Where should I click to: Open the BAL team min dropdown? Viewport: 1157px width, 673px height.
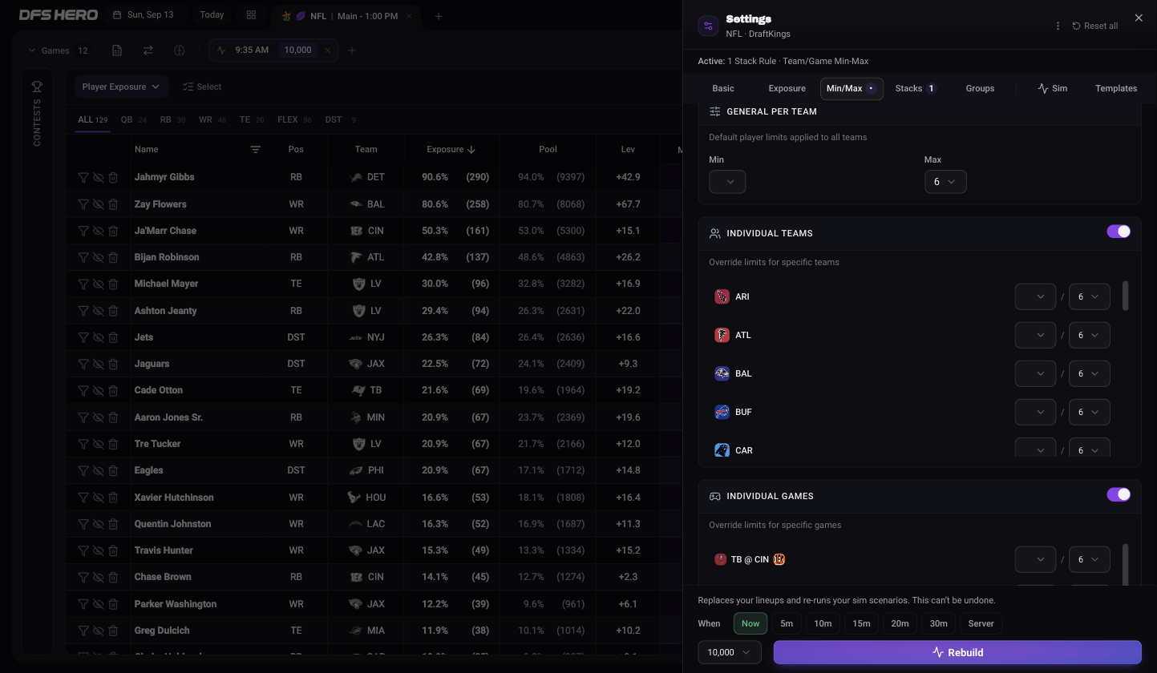click(1035, 373)
